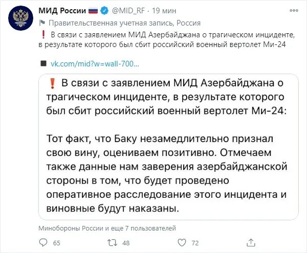Click the 48 retweets count

[x=126, y=243]
